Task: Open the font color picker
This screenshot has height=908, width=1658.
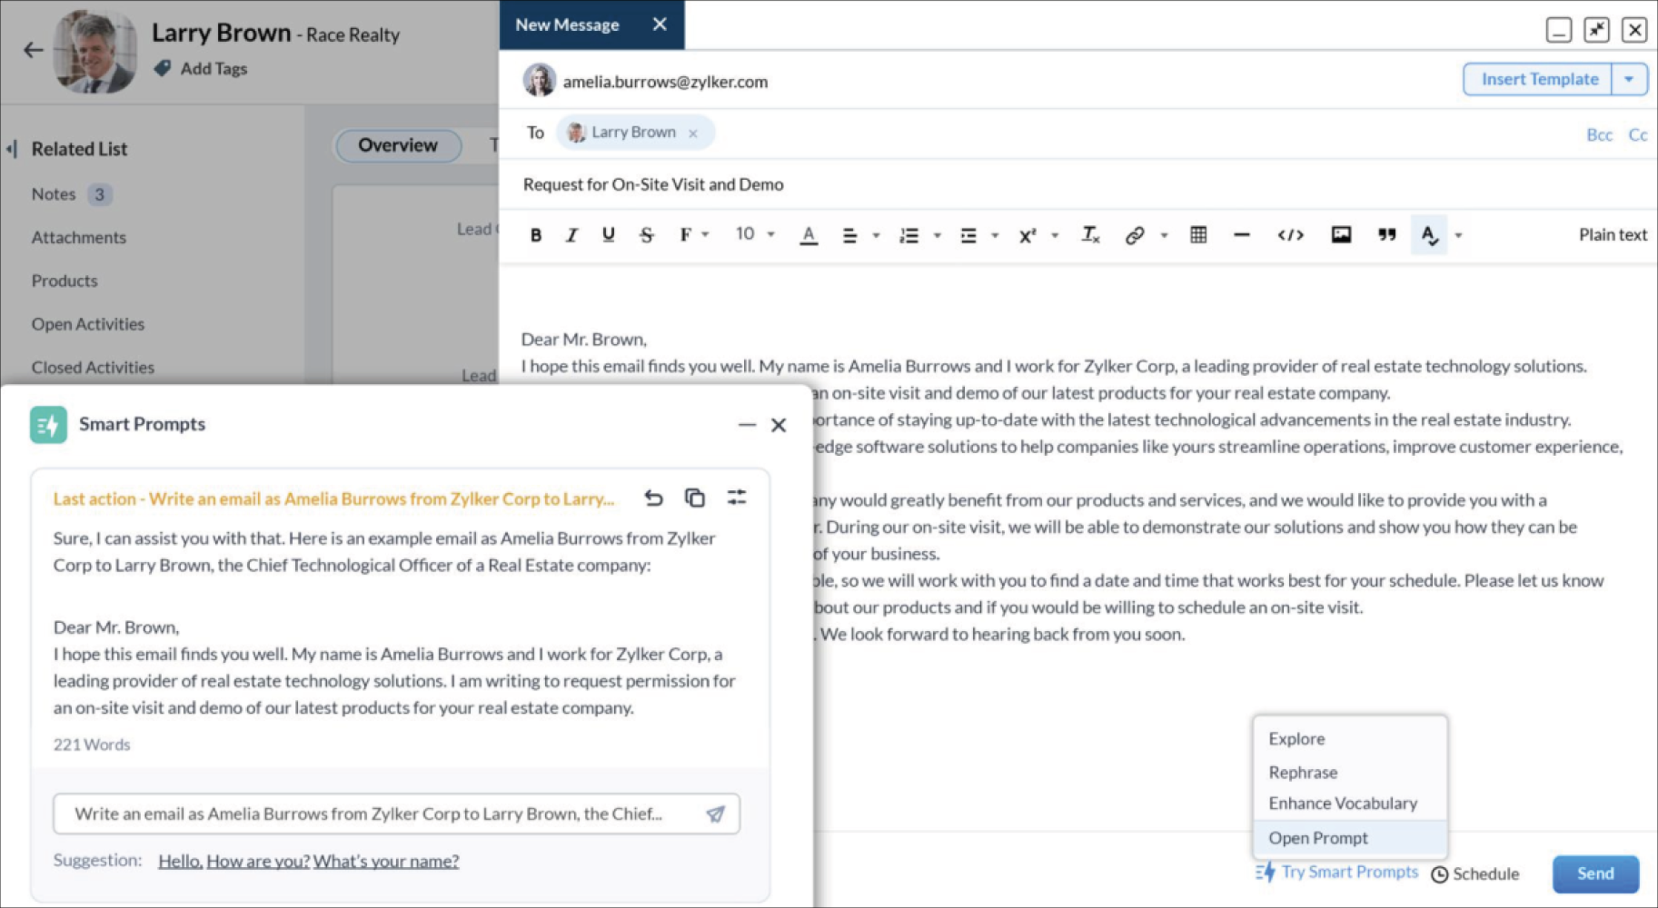Action: 809,234
